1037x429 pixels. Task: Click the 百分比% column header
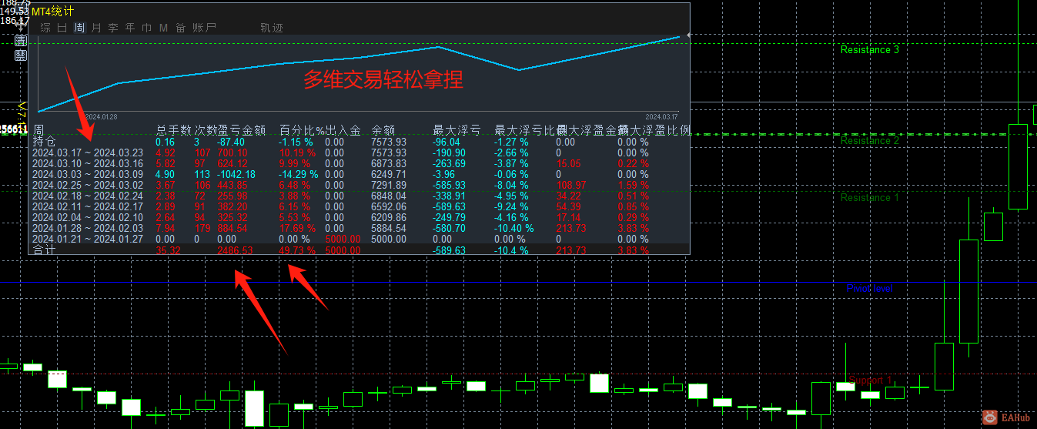pyautogui.click(x=302, y=130)
